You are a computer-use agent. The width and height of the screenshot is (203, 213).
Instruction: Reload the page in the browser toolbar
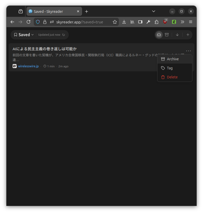pos(28,22)
